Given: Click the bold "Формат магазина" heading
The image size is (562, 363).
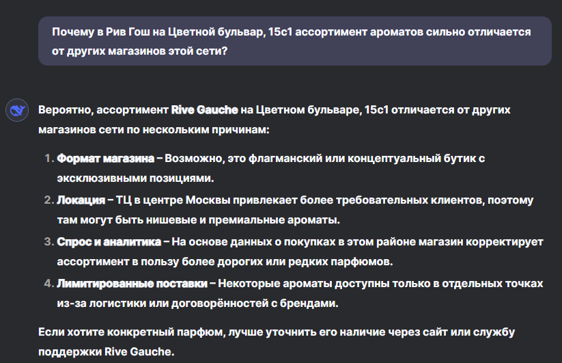Looking at the screenshot, I should pyautogui.click(x=105, y=159).
